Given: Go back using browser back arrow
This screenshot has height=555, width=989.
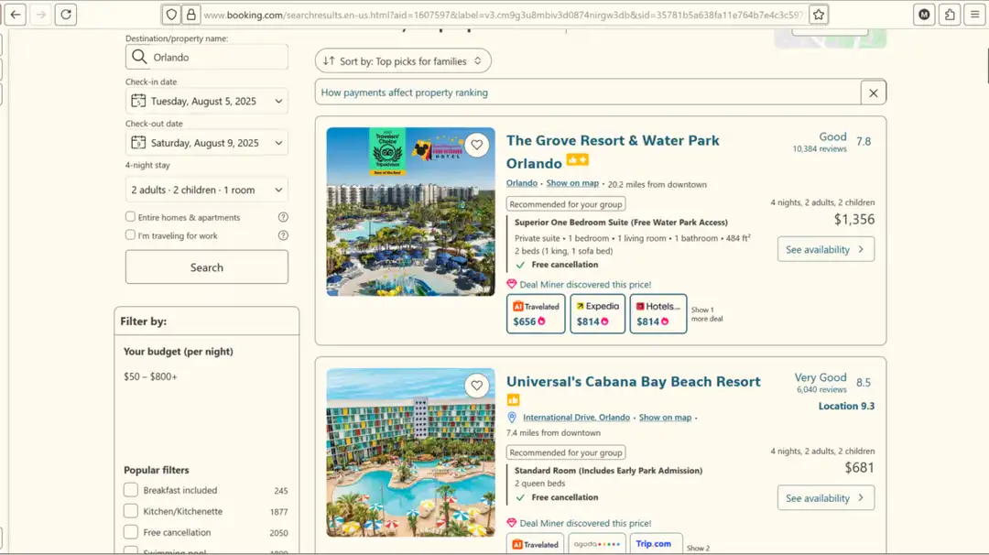Looking at the screenshot, I should 16,15.
